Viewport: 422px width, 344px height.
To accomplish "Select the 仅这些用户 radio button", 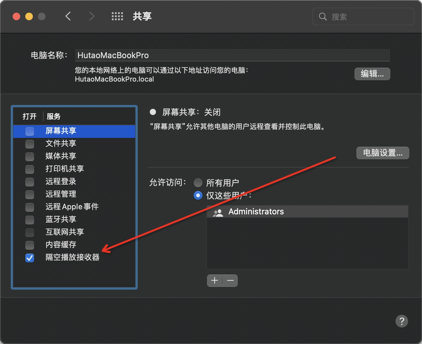I will tap(198, 195).
